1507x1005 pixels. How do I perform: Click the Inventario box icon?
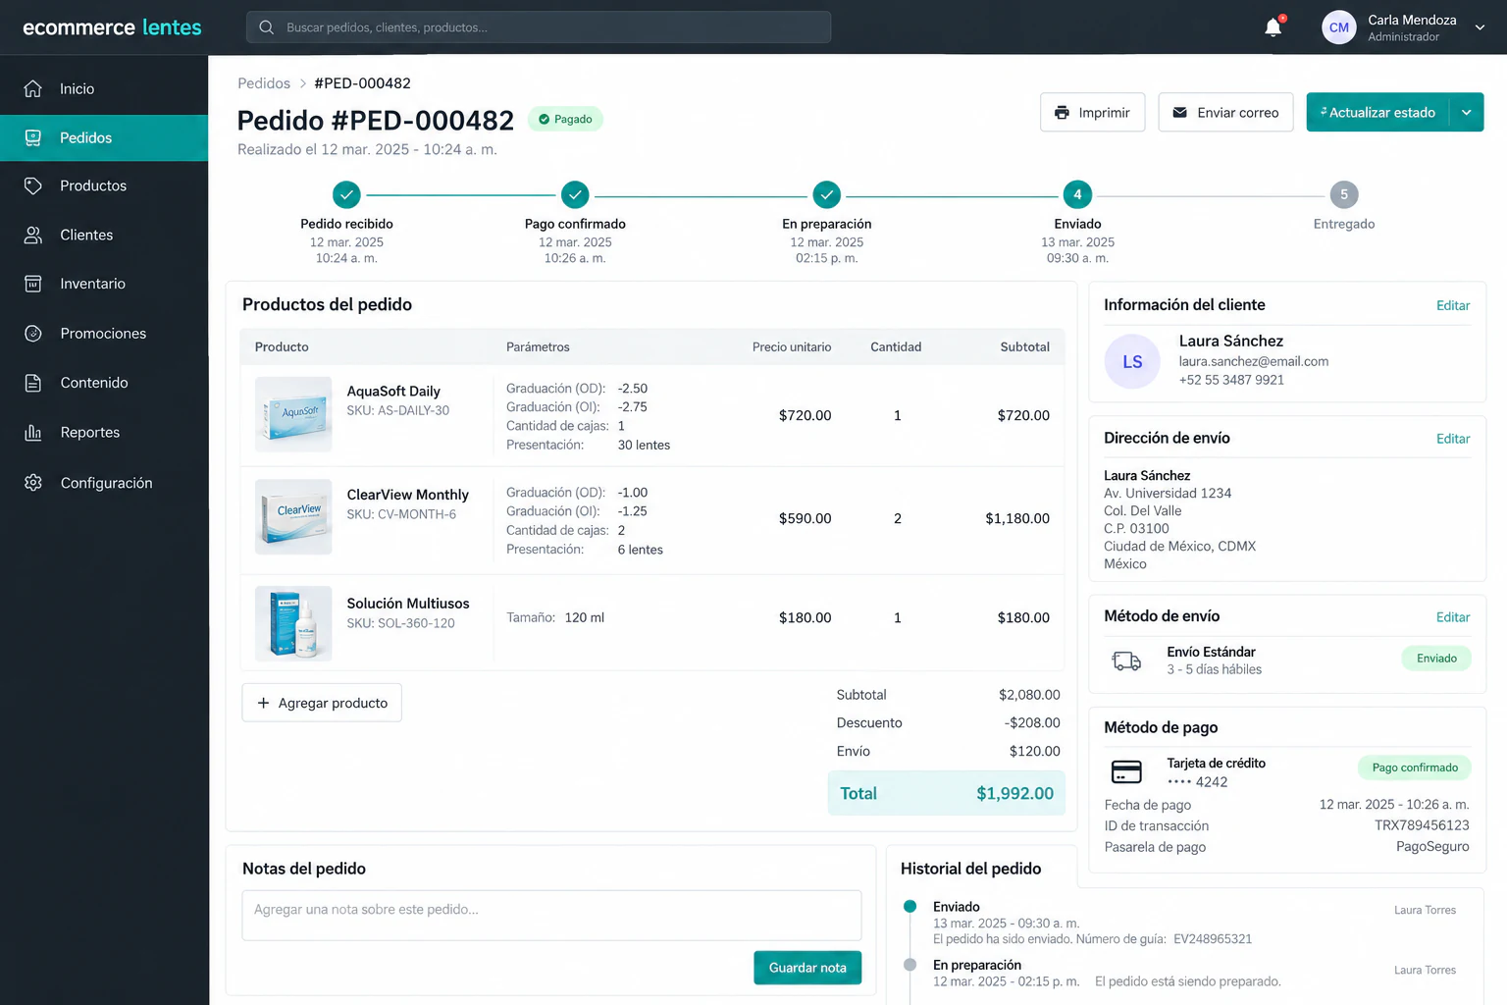[33, 284]
